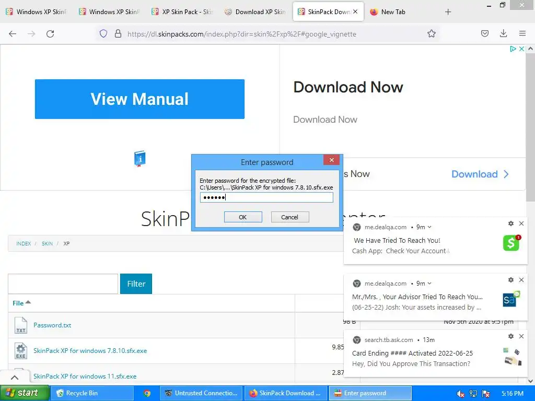
Task: Click the ad's Download arrow link
Action: [480, 174]
